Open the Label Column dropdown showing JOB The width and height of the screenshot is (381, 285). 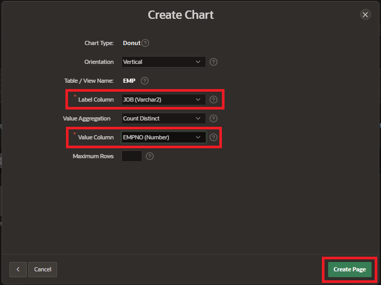(163, 100)
